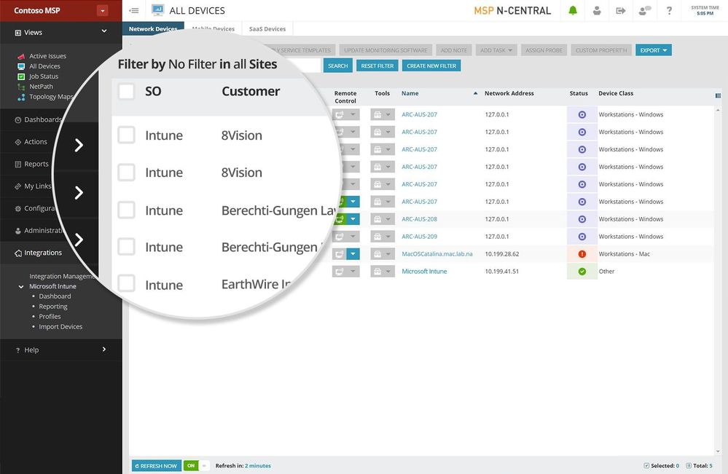The height and width of the screenshot is (474, 728).
Task: Click Assign Probe button
Action: coord(544,50)
